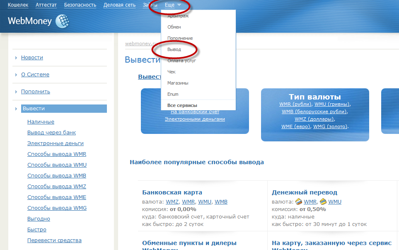Open Кошелек in top navigation

tap(18, 5)
